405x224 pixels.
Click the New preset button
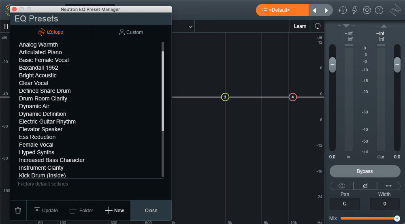(x=115, y=211)
